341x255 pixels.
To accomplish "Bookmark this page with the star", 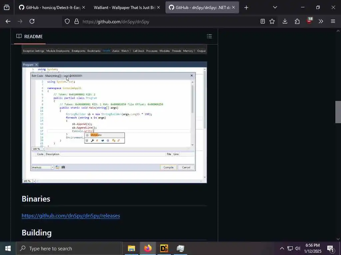I will pos(272,21).
